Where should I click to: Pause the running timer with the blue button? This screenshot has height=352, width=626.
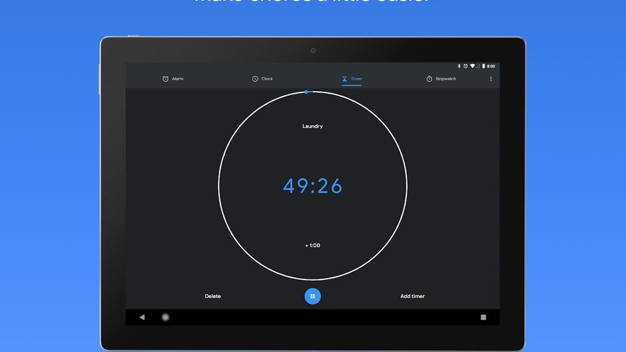tap(313, 296)
